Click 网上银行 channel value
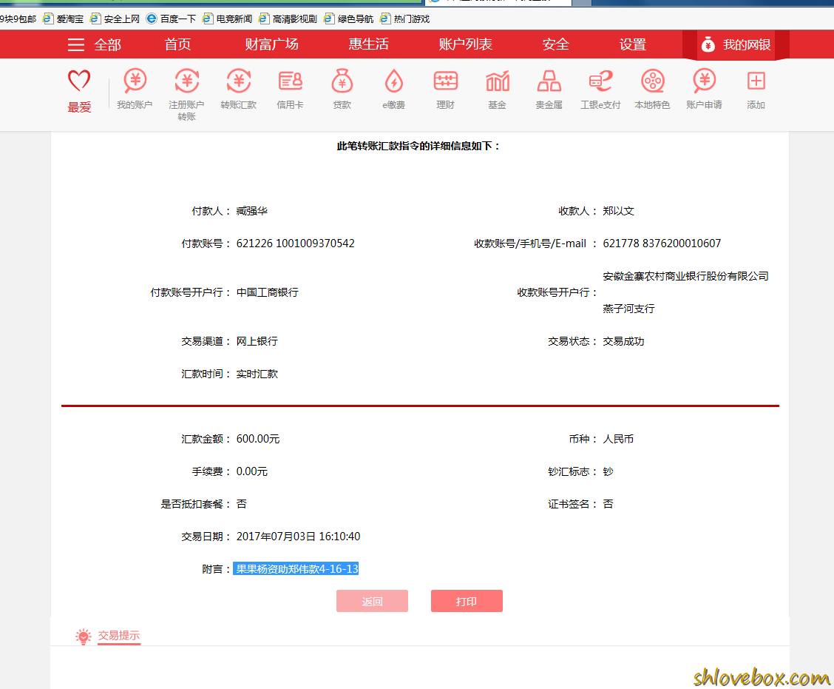This screenshot has width=834, height=689. pos(257,341)
